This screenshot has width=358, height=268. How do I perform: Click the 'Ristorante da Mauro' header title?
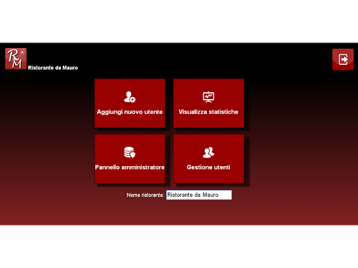tap(53, 68)
